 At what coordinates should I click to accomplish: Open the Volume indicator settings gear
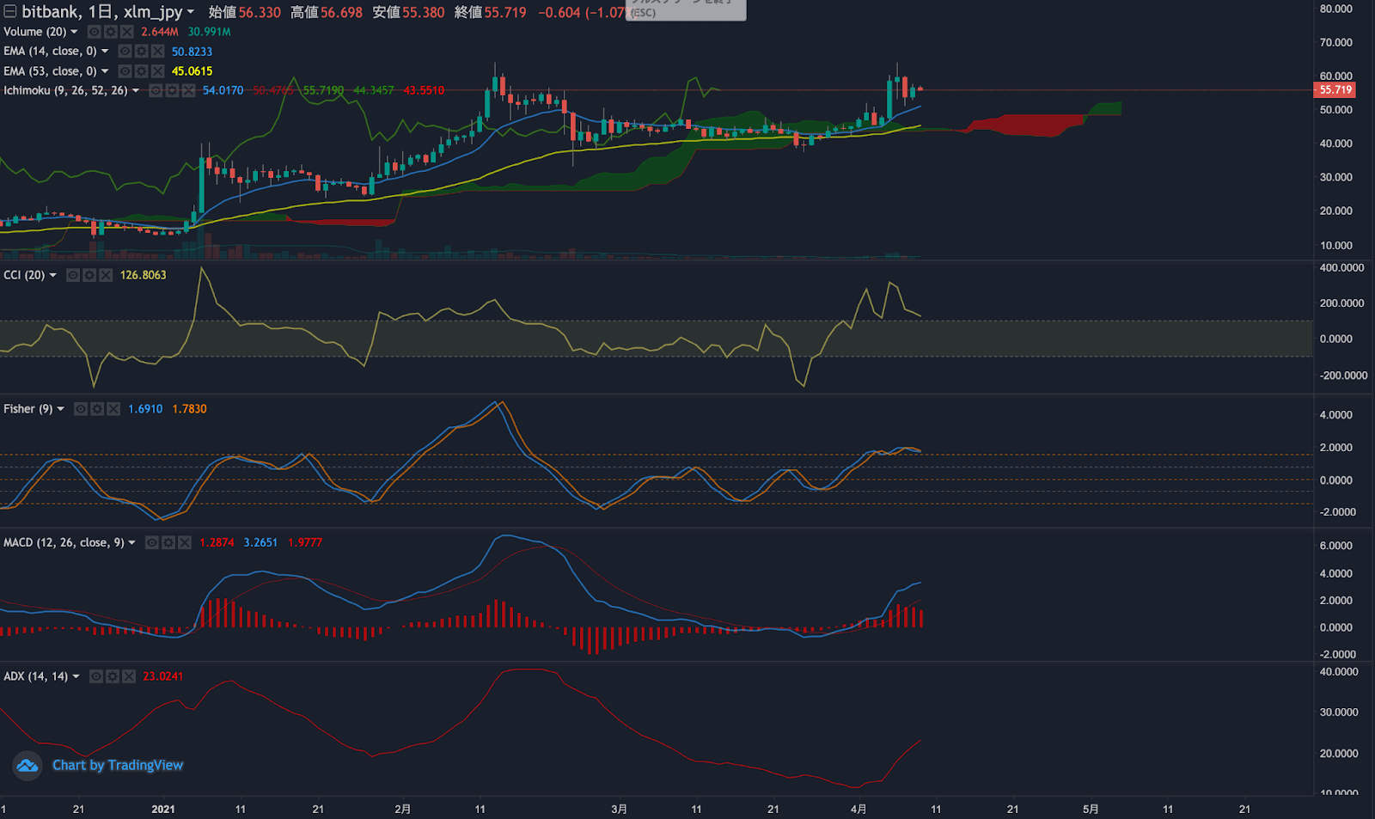[x=109, y=32]
